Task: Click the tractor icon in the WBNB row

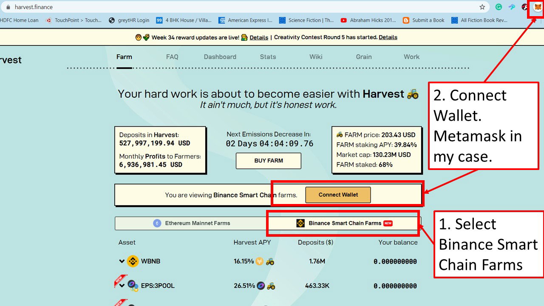Action: (x=270, y=261)
